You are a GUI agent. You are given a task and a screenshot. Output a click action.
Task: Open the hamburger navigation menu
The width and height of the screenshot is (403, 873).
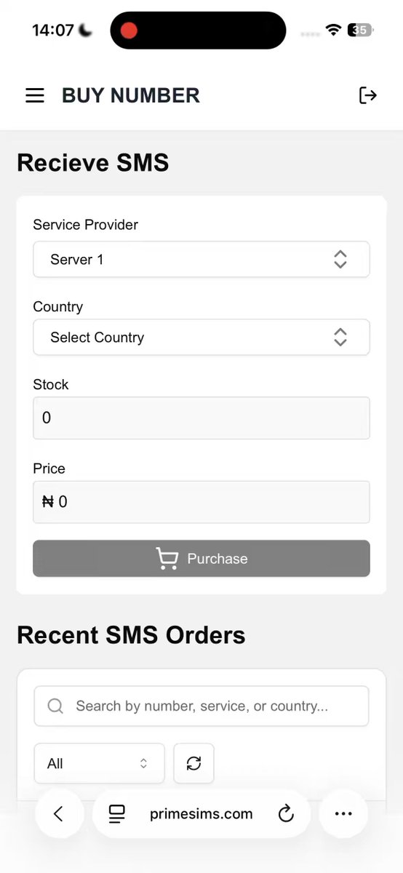point(35,95)
